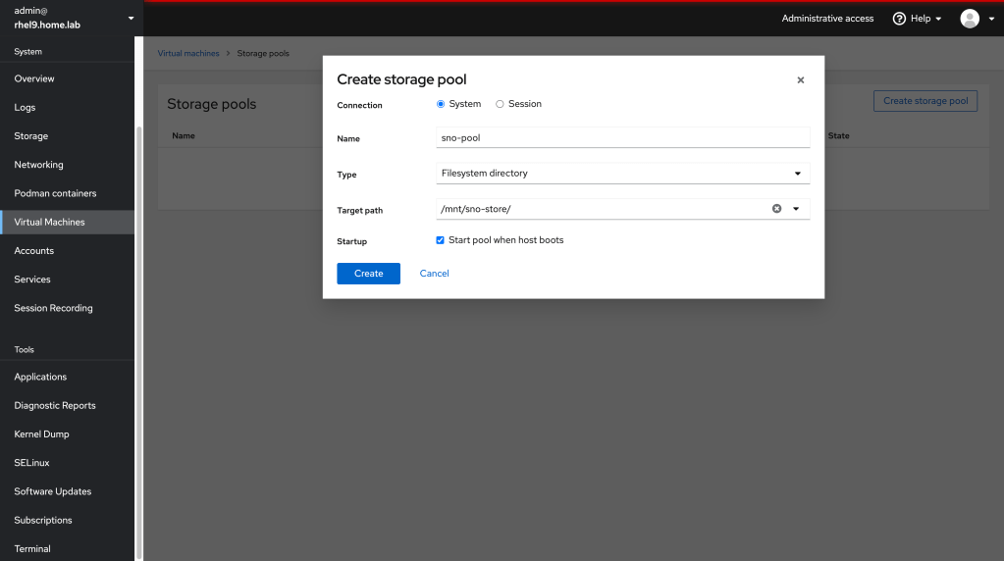Open the host switcher dropdown
Screen dimensions: 1004x561
pyautogui.click(x=131, y=19)
